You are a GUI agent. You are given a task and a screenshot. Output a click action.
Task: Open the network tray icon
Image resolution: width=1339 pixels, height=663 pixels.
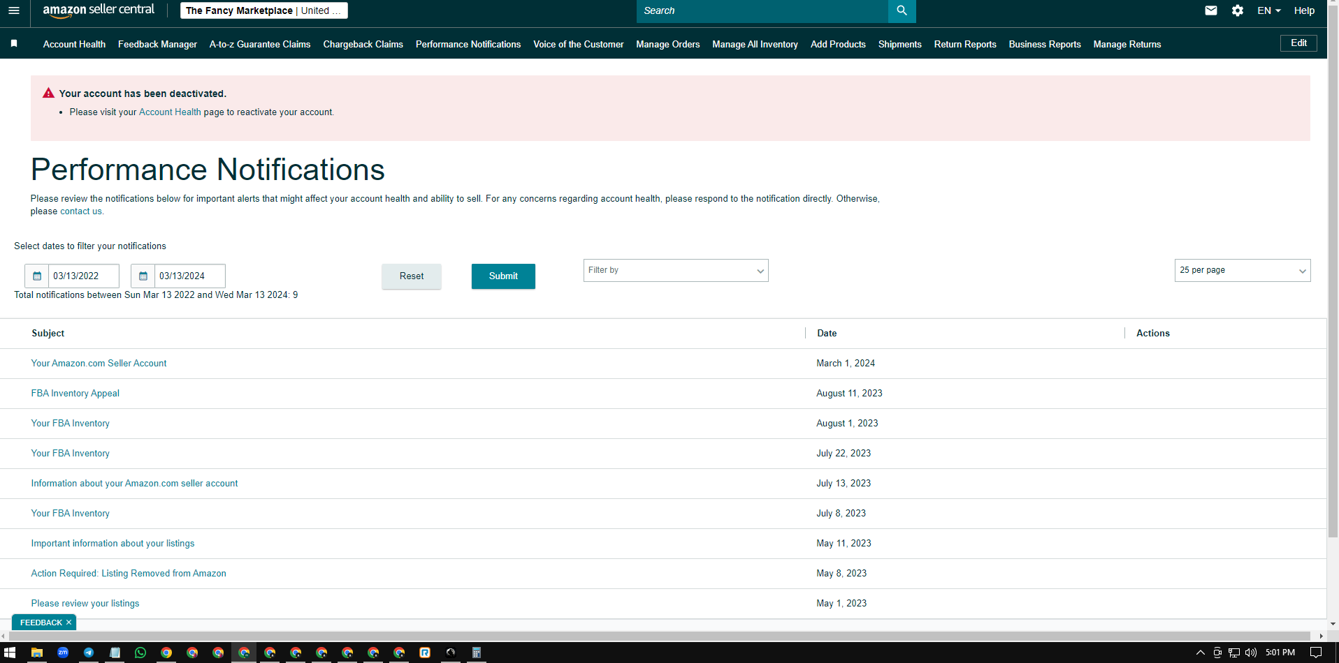click(1234, 653)
